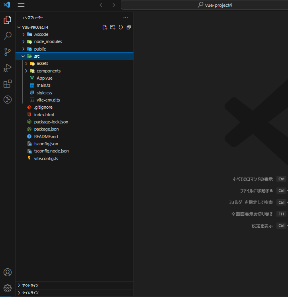
Task: Open Explorer views and more actions menu
Action: coord(125,18)
